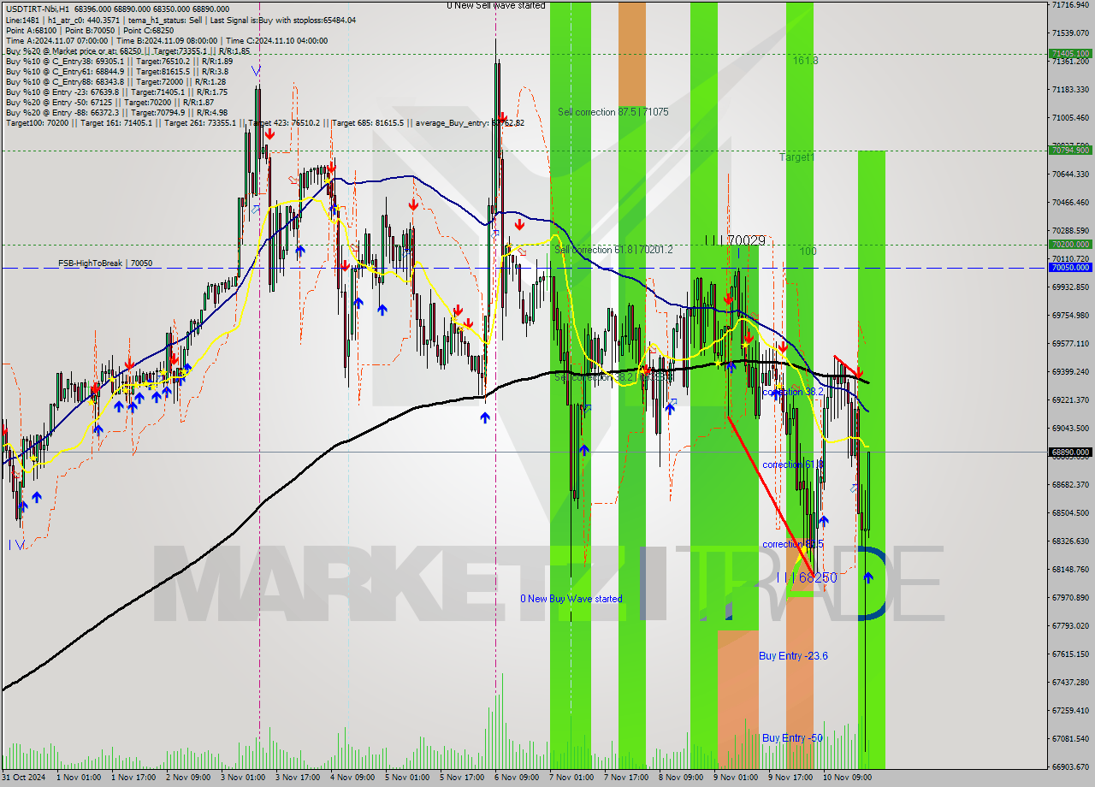Click the '0 New Sell wave started' label
The image size is (1095, 787).
pyautogui.click(x=496, y=5)
